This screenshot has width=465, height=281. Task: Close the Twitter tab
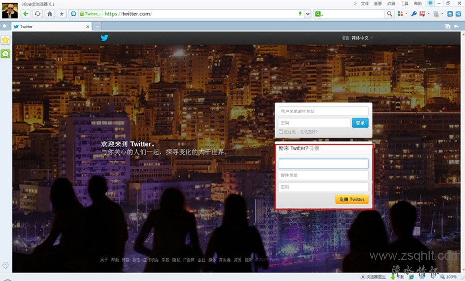(x=88, y=27)
